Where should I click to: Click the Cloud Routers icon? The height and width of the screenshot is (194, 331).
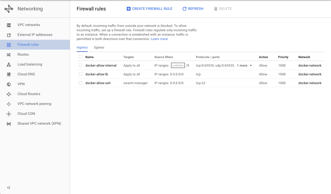tap(9, 94)
